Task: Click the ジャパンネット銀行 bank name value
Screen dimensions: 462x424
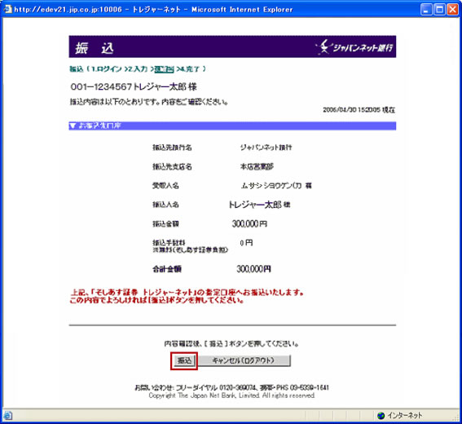Action: pos(266,148)
